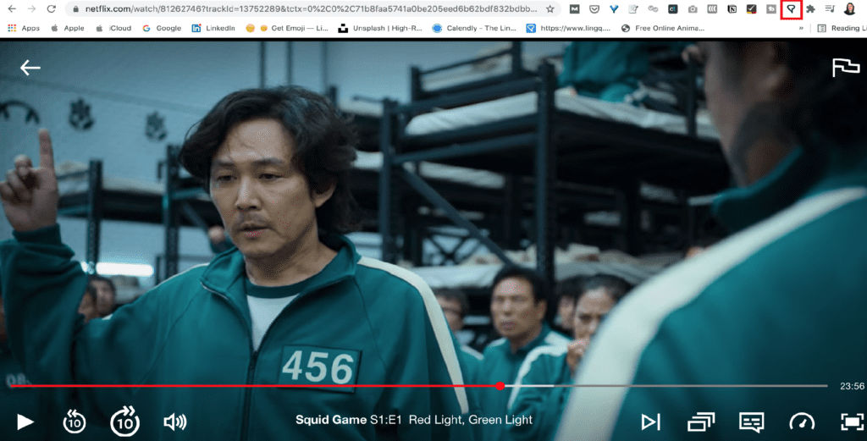This screenshot has height=441, width=867.
Task: Skip to the next episode
Action: pyautogui.click(x=650, y=422)
